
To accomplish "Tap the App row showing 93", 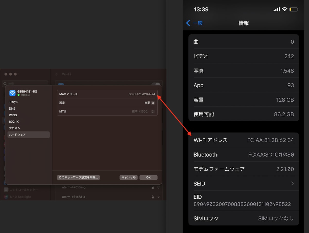I will [x=244, y=85].
